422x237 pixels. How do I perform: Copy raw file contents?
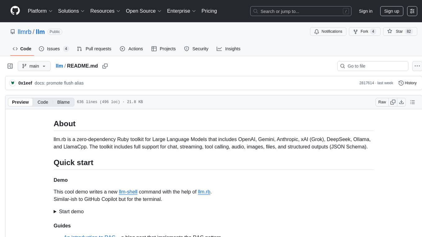click(393, 102)
